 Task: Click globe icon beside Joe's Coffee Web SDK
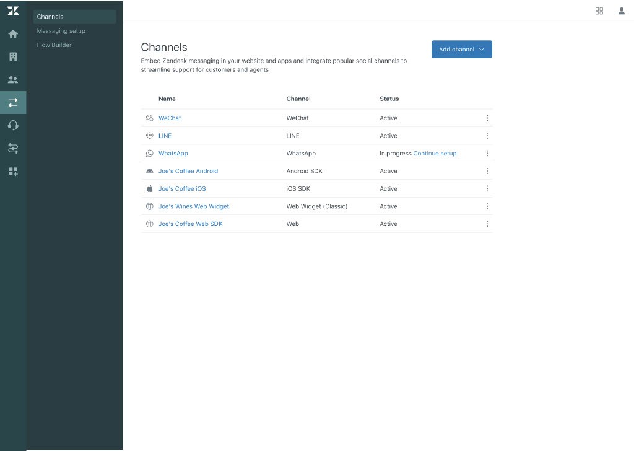[x=150, y=224]
